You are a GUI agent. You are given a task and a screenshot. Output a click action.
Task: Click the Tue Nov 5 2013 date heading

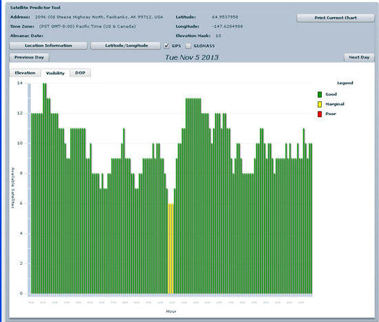click(192, 57)
